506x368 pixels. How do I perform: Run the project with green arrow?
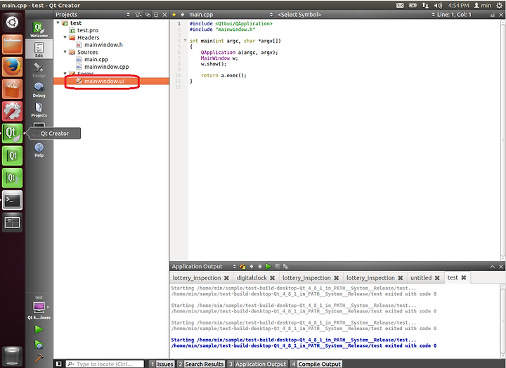pyautogui.click(x=39, y=329)
